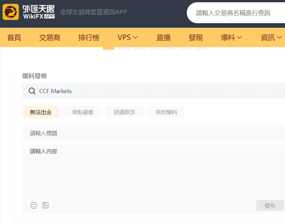Expand the 資訊 news dropdown
Viewport: 285px width, 224px height.
click(271, 37)
